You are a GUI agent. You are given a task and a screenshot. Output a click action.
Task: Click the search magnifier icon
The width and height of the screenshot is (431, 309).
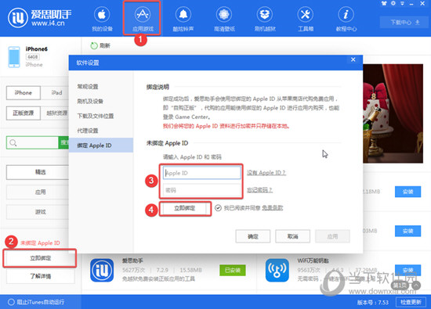point(13,142)
